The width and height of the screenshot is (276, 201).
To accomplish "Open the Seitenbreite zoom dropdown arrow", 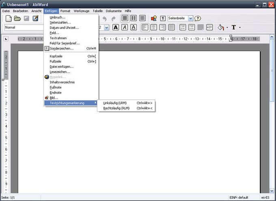I will pos(190,18).
